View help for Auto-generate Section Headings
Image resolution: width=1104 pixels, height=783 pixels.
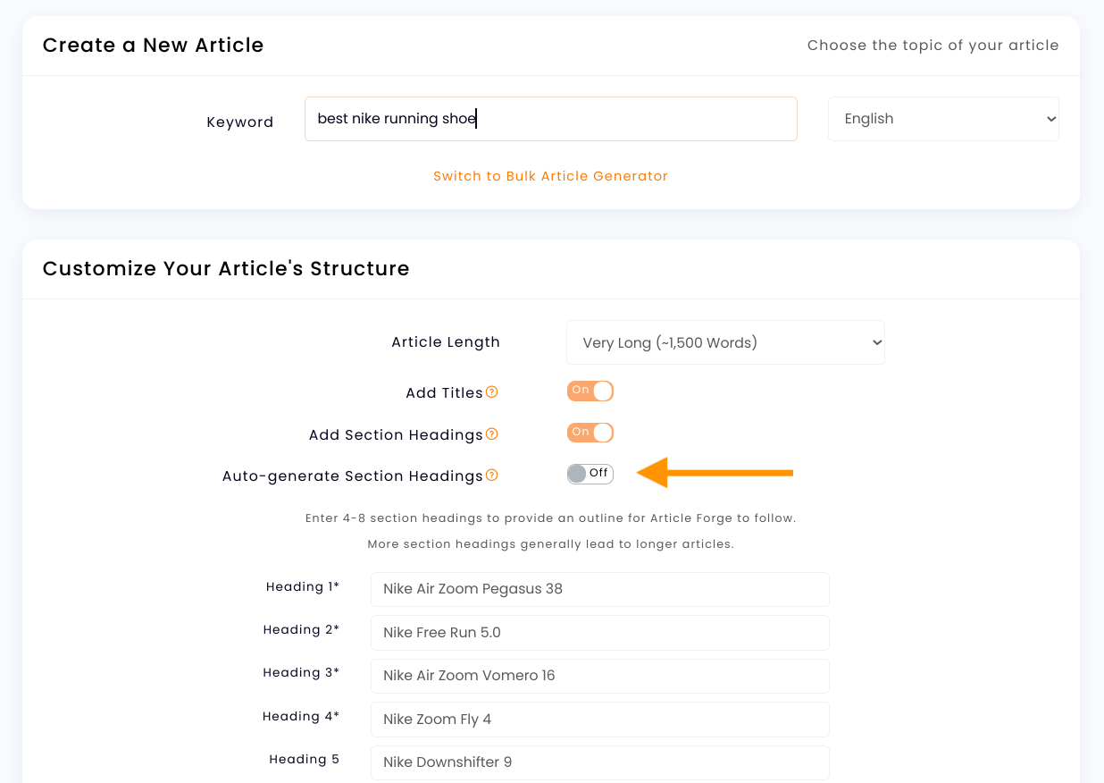point(492,476)
